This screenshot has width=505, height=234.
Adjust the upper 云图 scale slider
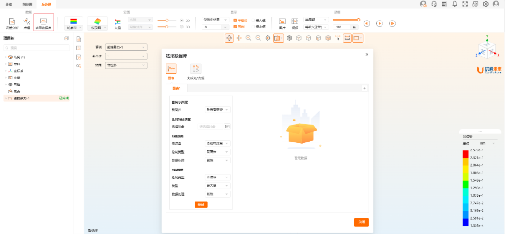[x=167, y=20]
